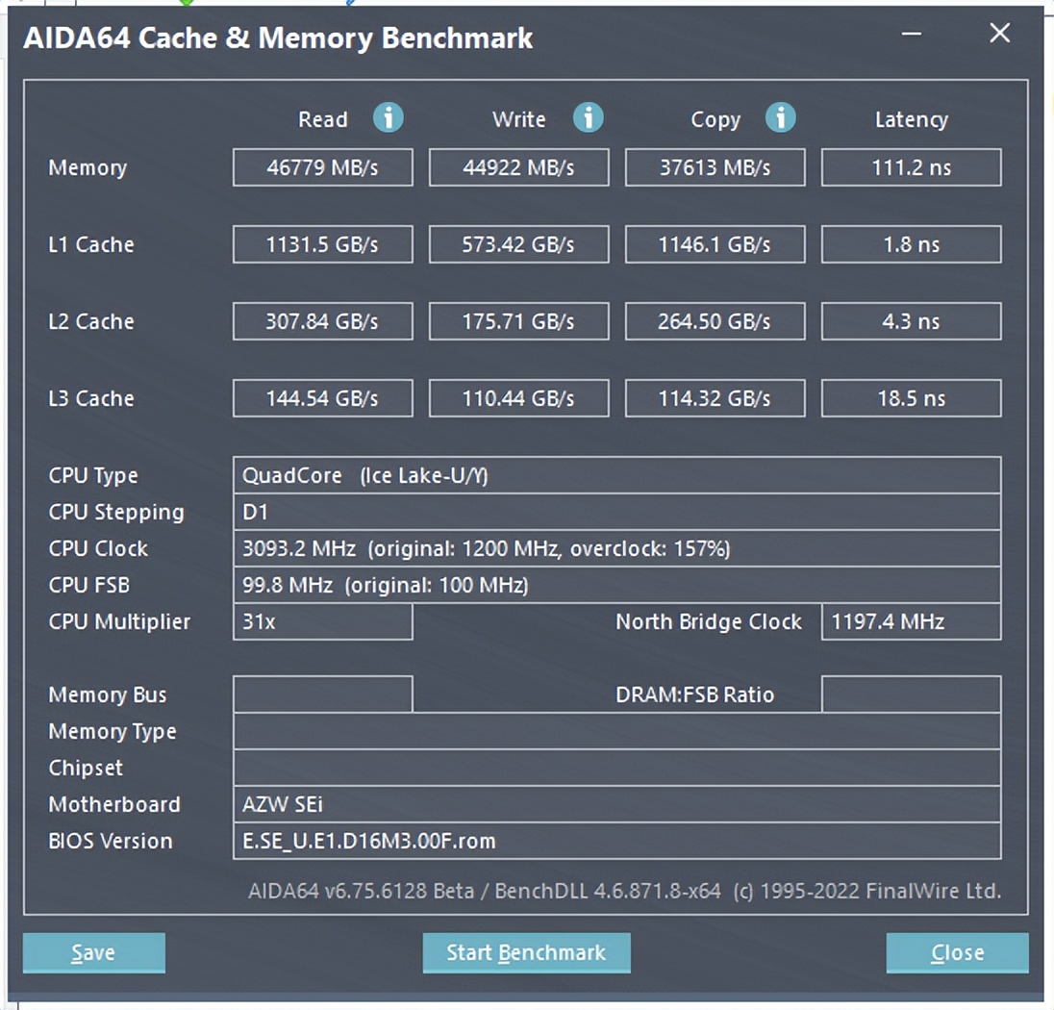Click the Copy info icon
The height and width of the screenshot is (1010, 1054).
[x=781, y=118]
